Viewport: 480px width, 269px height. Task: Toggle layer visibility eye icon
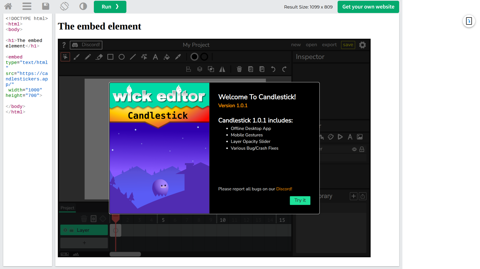pyautogui.click(x=354, y=149)
